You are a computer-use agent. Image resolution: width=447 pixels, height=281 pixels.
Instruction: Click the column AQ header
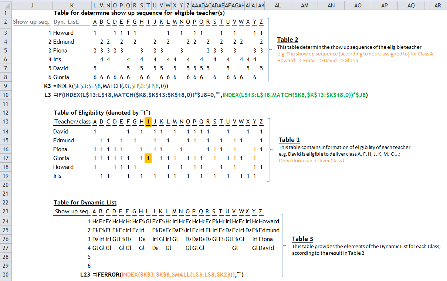pos(411,5)
